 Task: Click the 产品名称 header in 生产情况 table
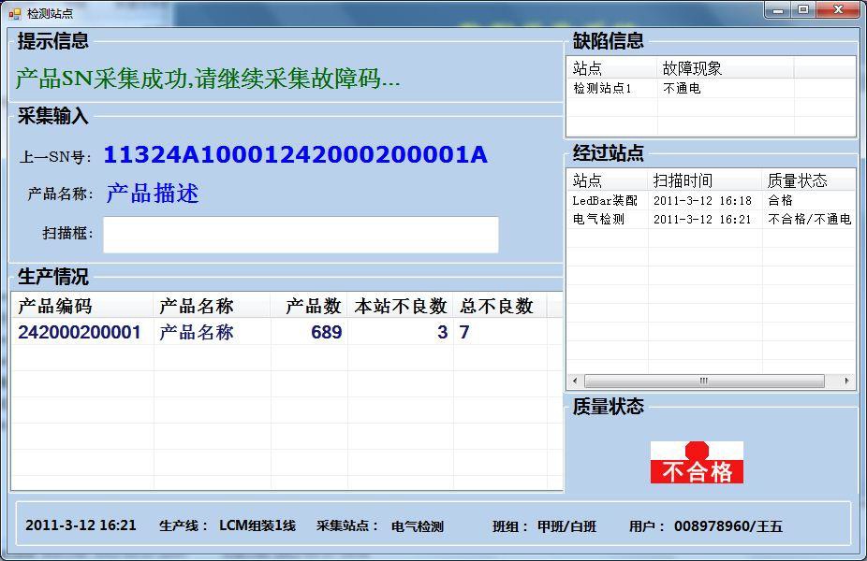(212, 306)
